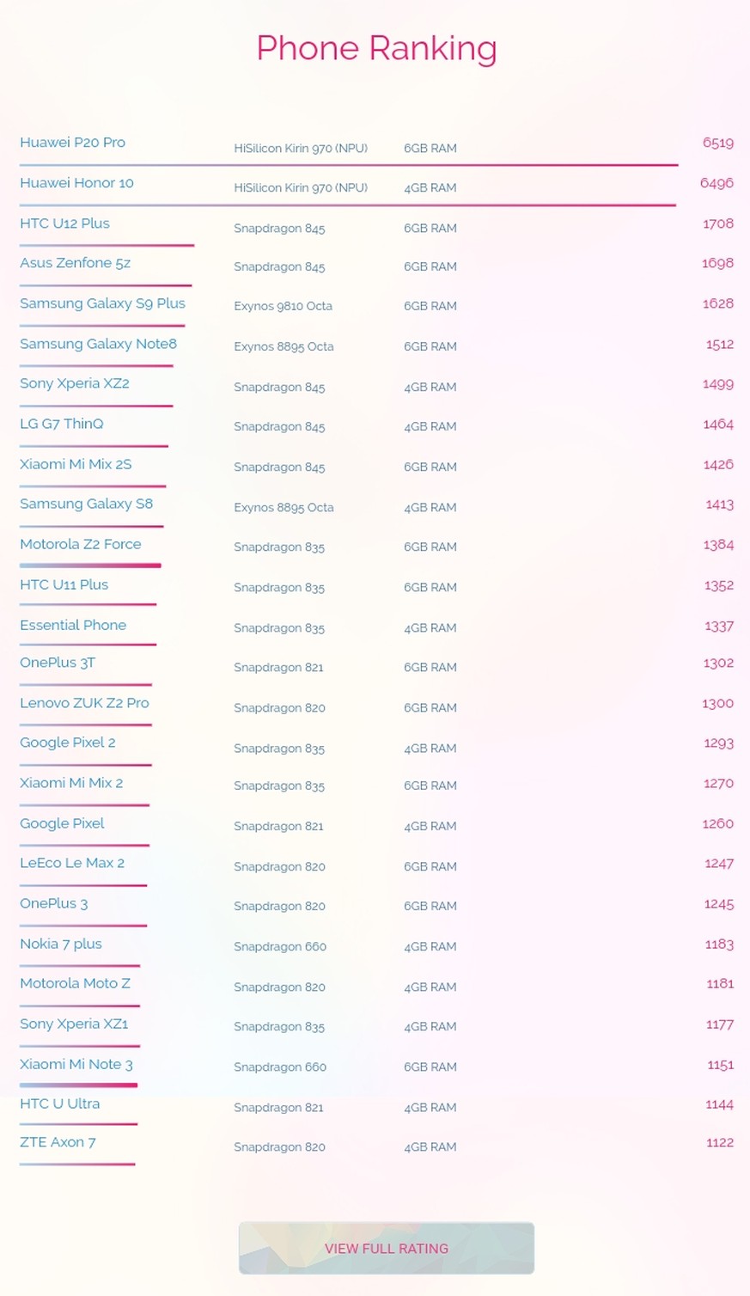Open Motorola Z2 Force entry
The width and height of the screenshot is (750, 1296).
81,544
